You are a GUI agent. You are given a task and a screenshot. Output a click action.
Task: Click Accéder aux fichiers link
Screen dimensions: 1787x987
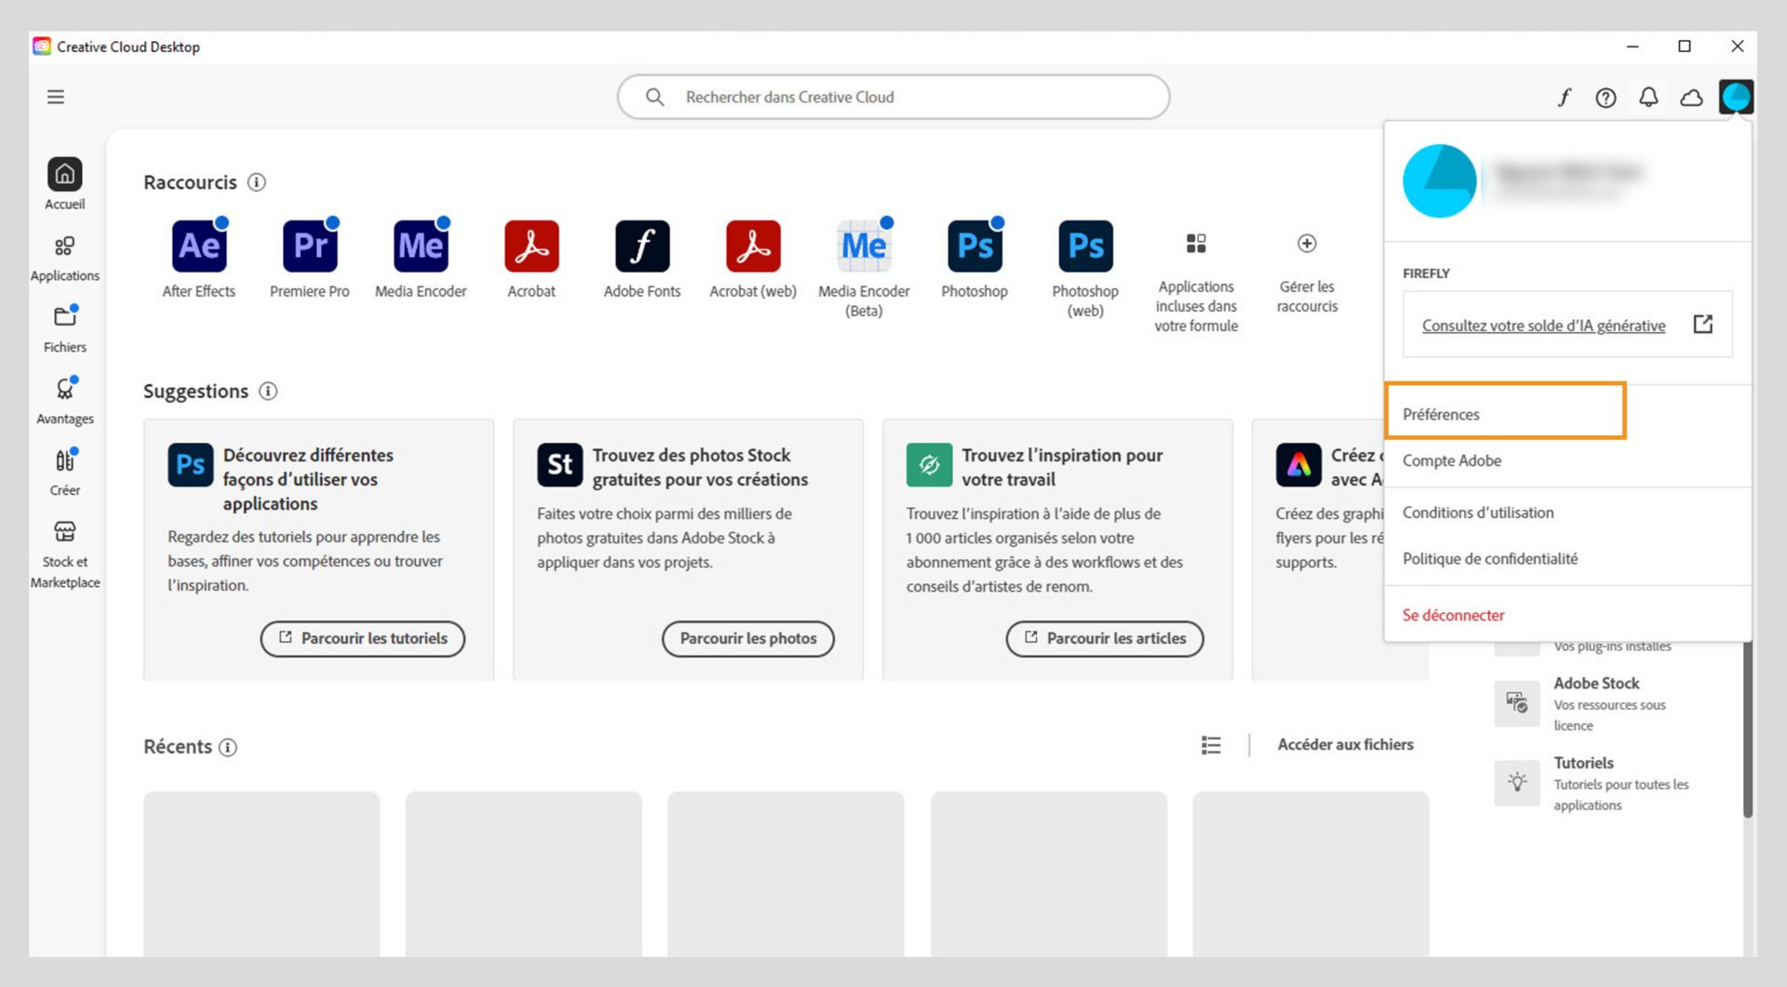(1345, 744)
